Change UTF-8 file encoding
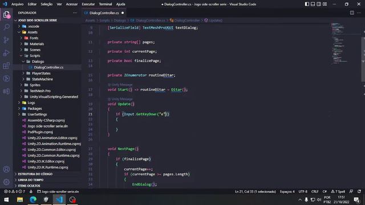 coord(303,191)
